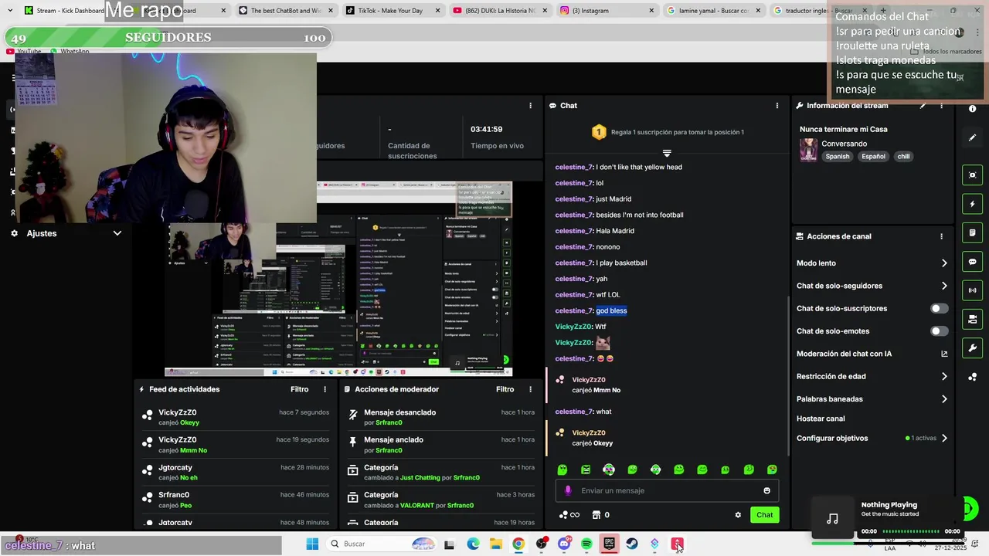Image resolution: width=989 pixels, height=556 pixels.
Task: Click the pencil icon in right sidebar
Action: (972, 137)
